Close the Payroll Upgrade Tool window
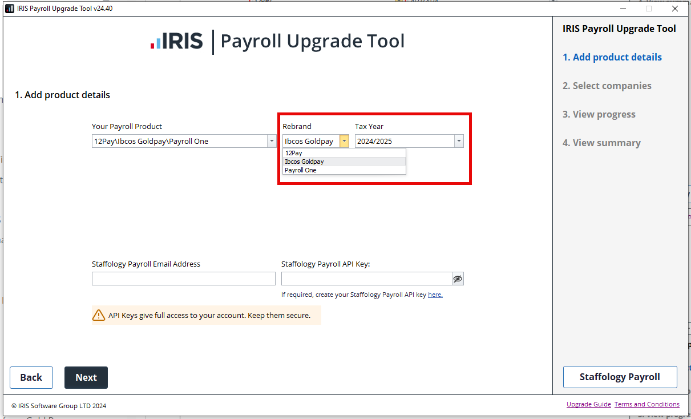 click(x=675, y=9)
